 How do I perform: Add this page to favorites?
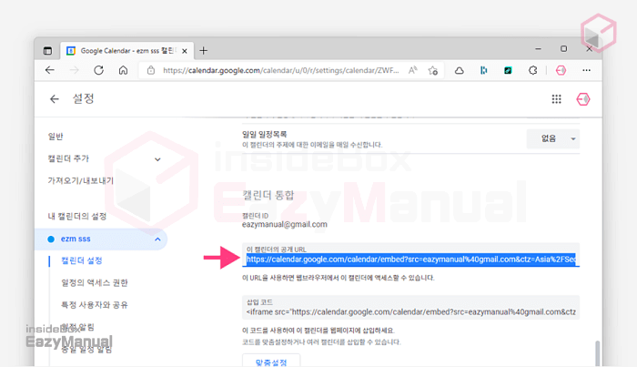tap(433, 71)
